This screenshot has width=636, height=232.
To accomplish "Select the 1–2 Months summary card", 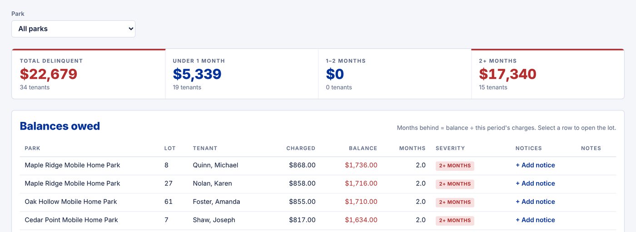I will tap(395, 74).
